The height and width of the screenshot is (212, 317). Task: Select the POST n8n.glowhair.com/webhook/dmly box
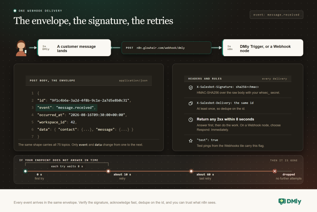pyautogui.click(x=166, y=48)
